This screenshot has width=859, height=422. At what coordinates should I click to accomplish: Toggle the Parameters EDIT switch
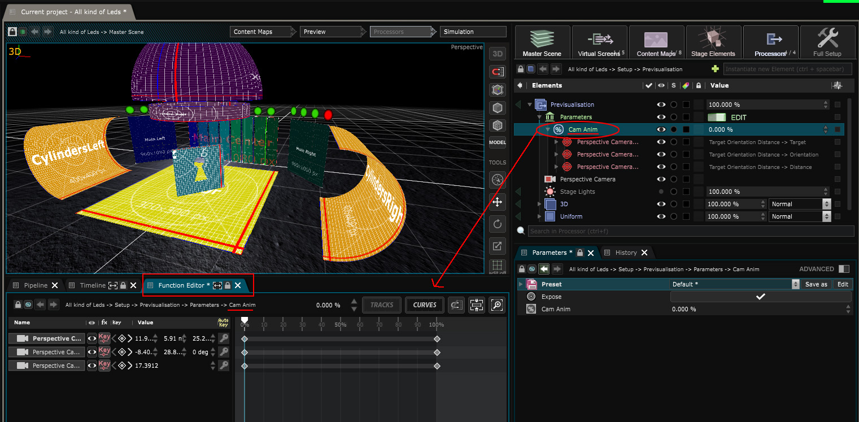(717, 117)
